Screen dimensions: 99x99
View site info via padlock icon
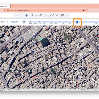8,10
